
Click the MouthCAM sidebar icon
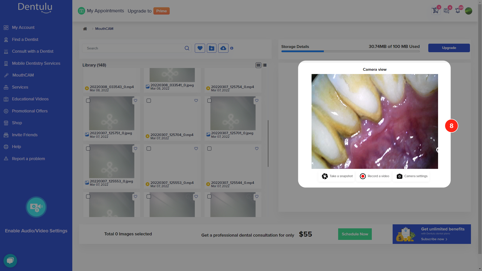pyautogui.click(x=6, y=75)
